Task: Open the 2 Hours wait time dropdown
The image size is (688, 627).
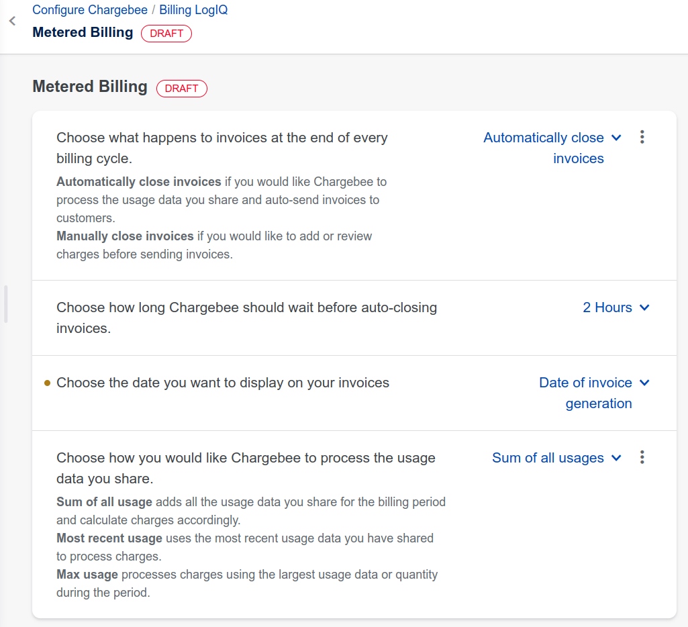Action: pyautogui.click(x=607, y=307)
